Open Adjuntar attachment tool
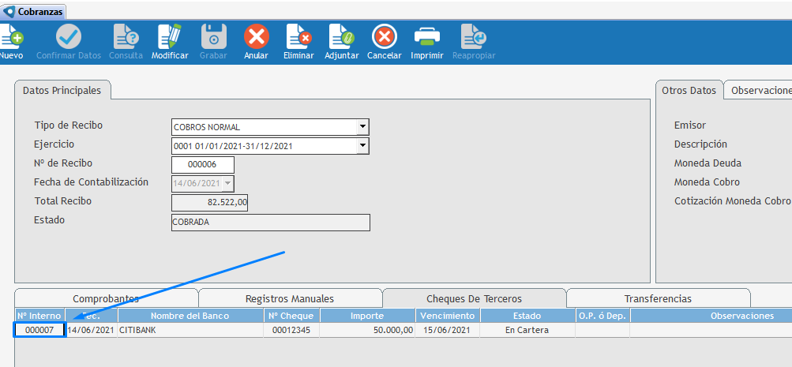Image resolution: width=792 pixels, height=367 pixels. (x=341, y=37)
